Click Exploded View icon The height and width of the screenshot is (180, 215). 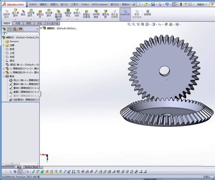(105, 14)
